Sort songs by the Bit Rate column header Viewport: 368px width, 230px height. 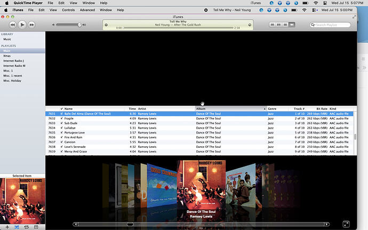(317, 109)
